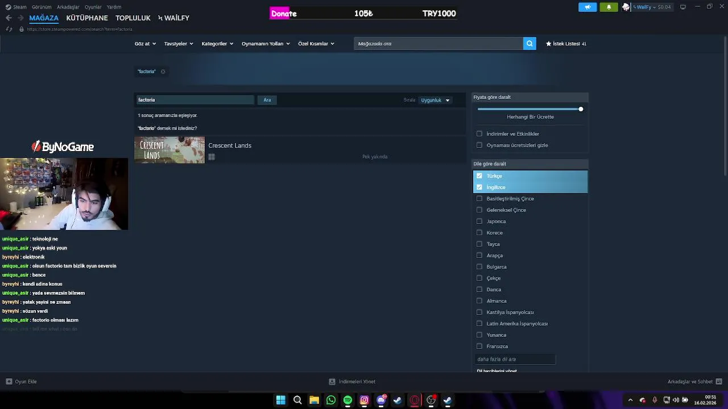Open the notifications bell
The width and height of the screenshot is (728, 409).
609,7
